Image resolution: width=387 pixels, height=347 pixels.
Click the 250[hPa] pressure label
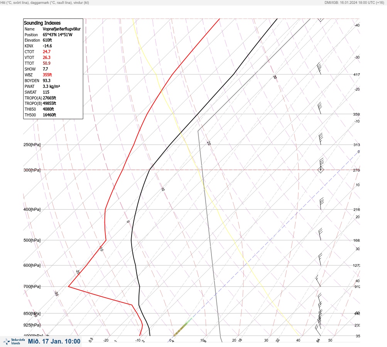coord(32,145)
